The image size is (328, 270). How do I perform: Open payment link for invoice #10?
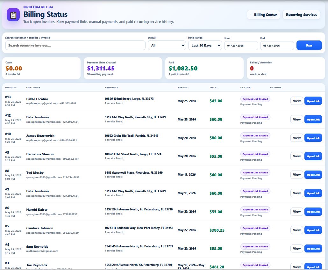click(x=313, y=138)
